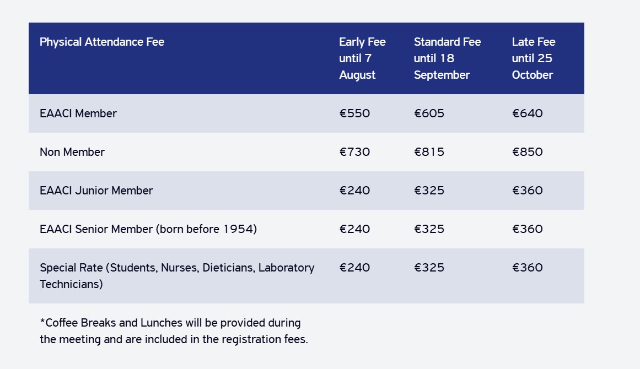Select the Late Fee until 25 October header
Image resolution: width=640 pixels, height=369 pixels.
pos(534,58)
